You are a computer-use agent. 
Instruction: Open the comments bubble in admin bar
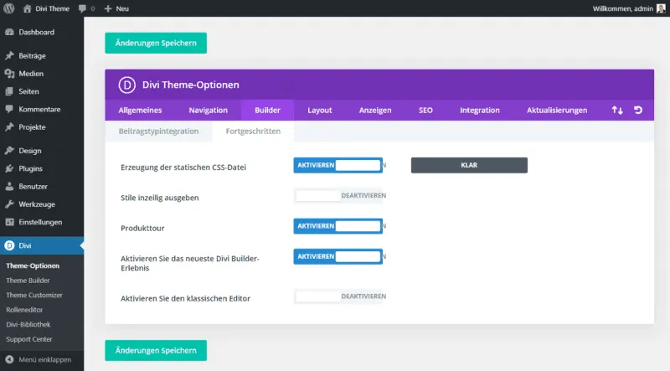point(87,8)
